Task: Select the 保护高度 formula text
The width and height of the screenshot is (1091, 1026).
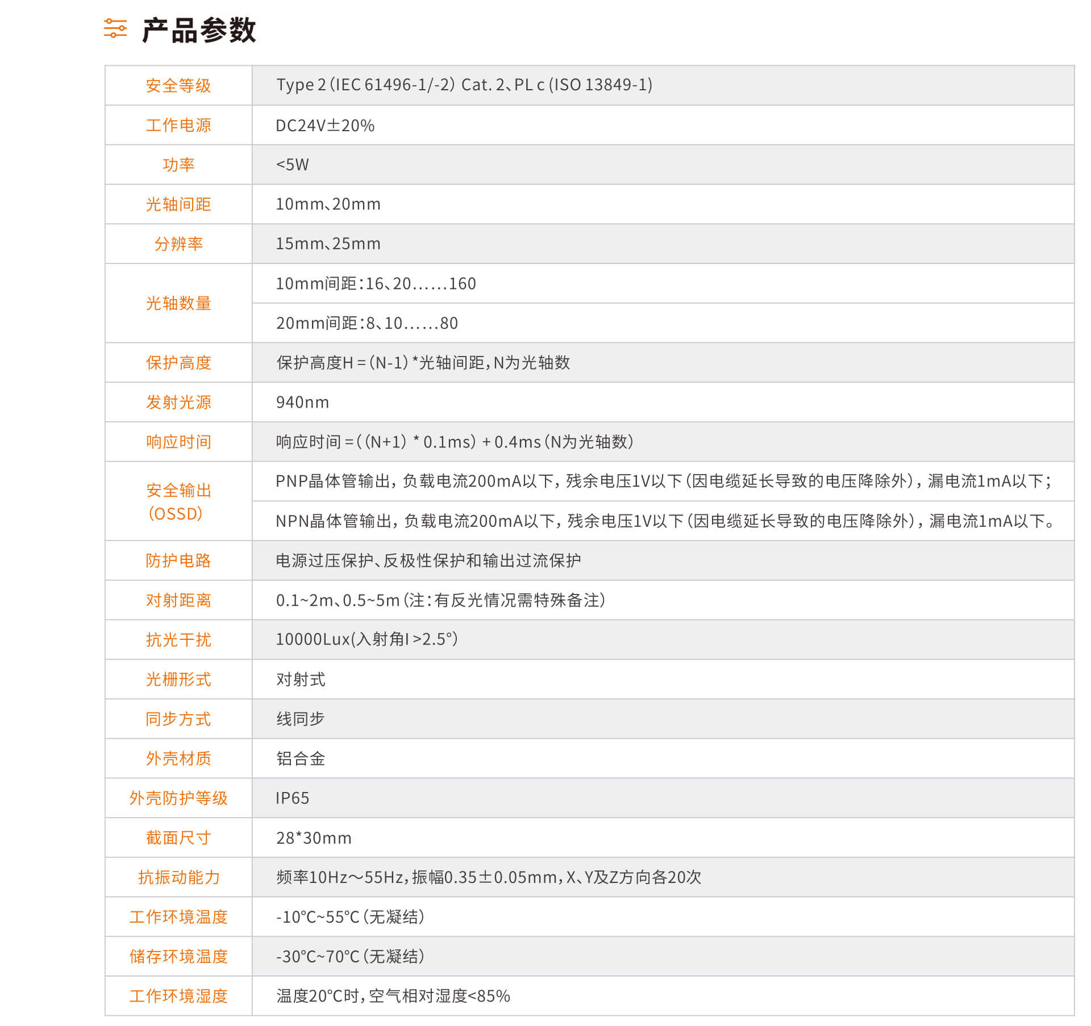Action: tap(423, 363)
